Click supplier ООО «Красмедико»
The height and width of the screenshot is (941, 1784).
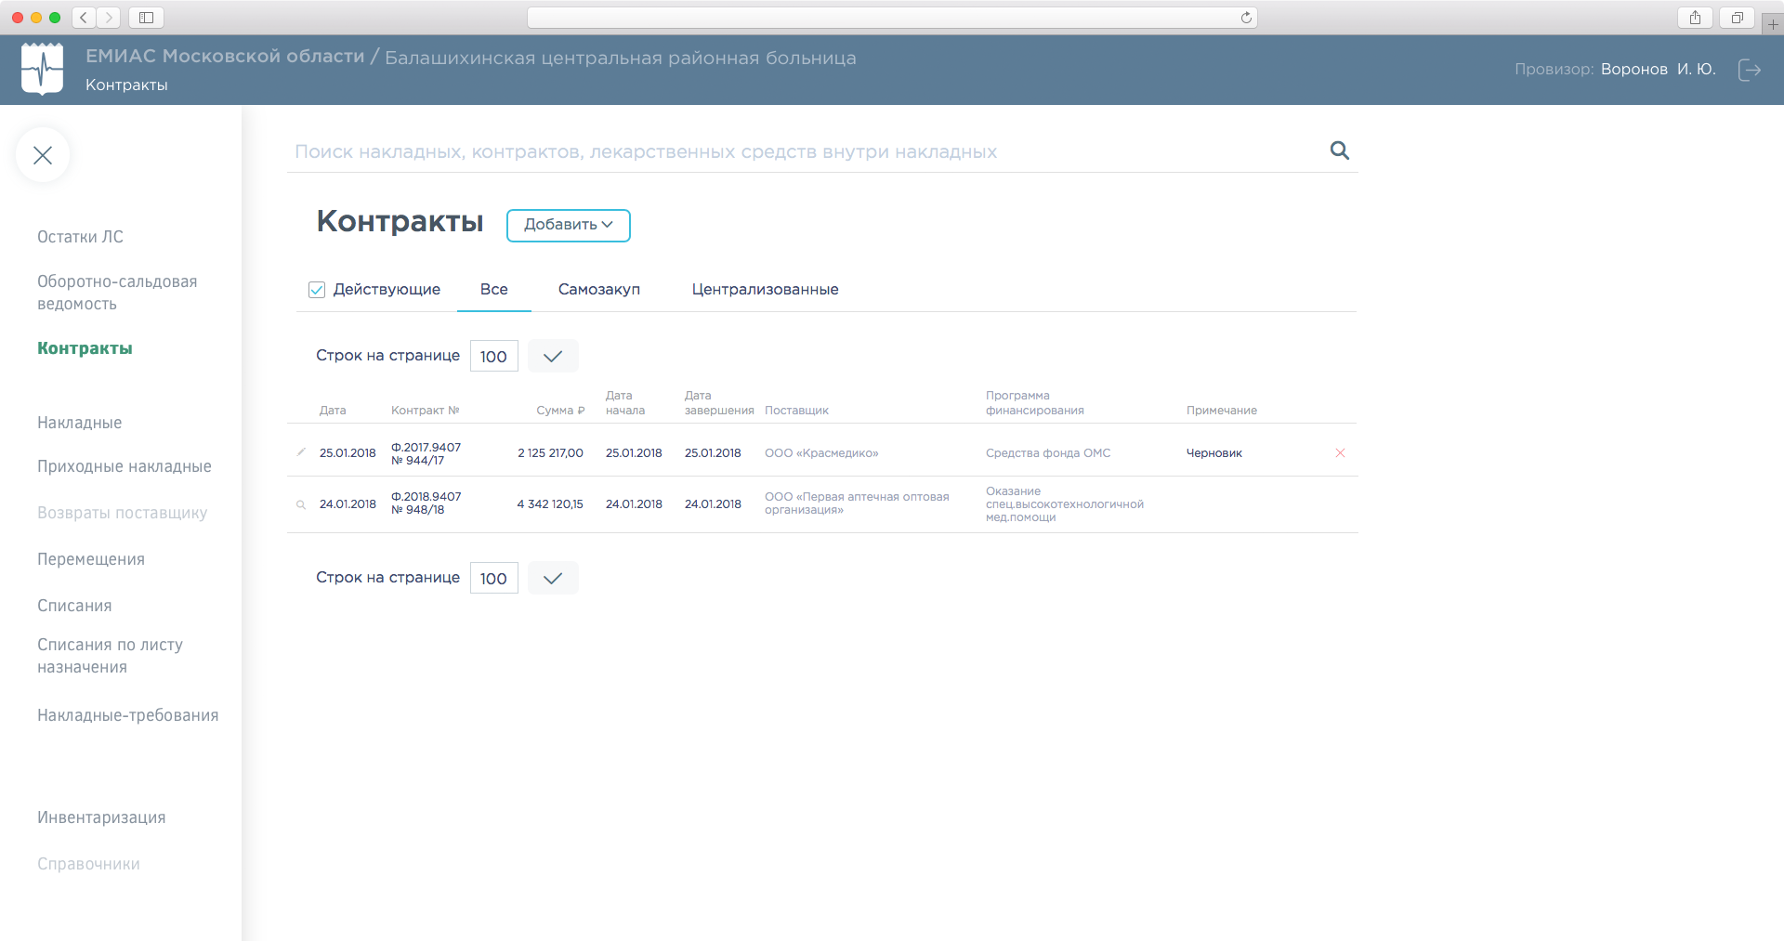click(x=821, y=453)
